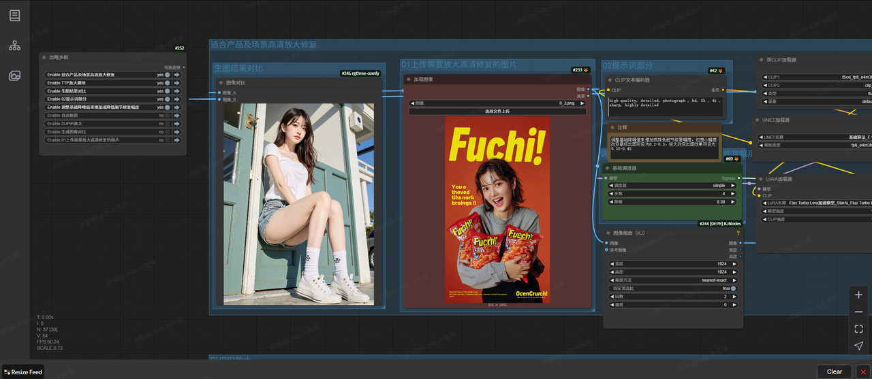Open the node library sidebar icon
The height and width of the screenshot is (379, 872).
click(14, 46)
